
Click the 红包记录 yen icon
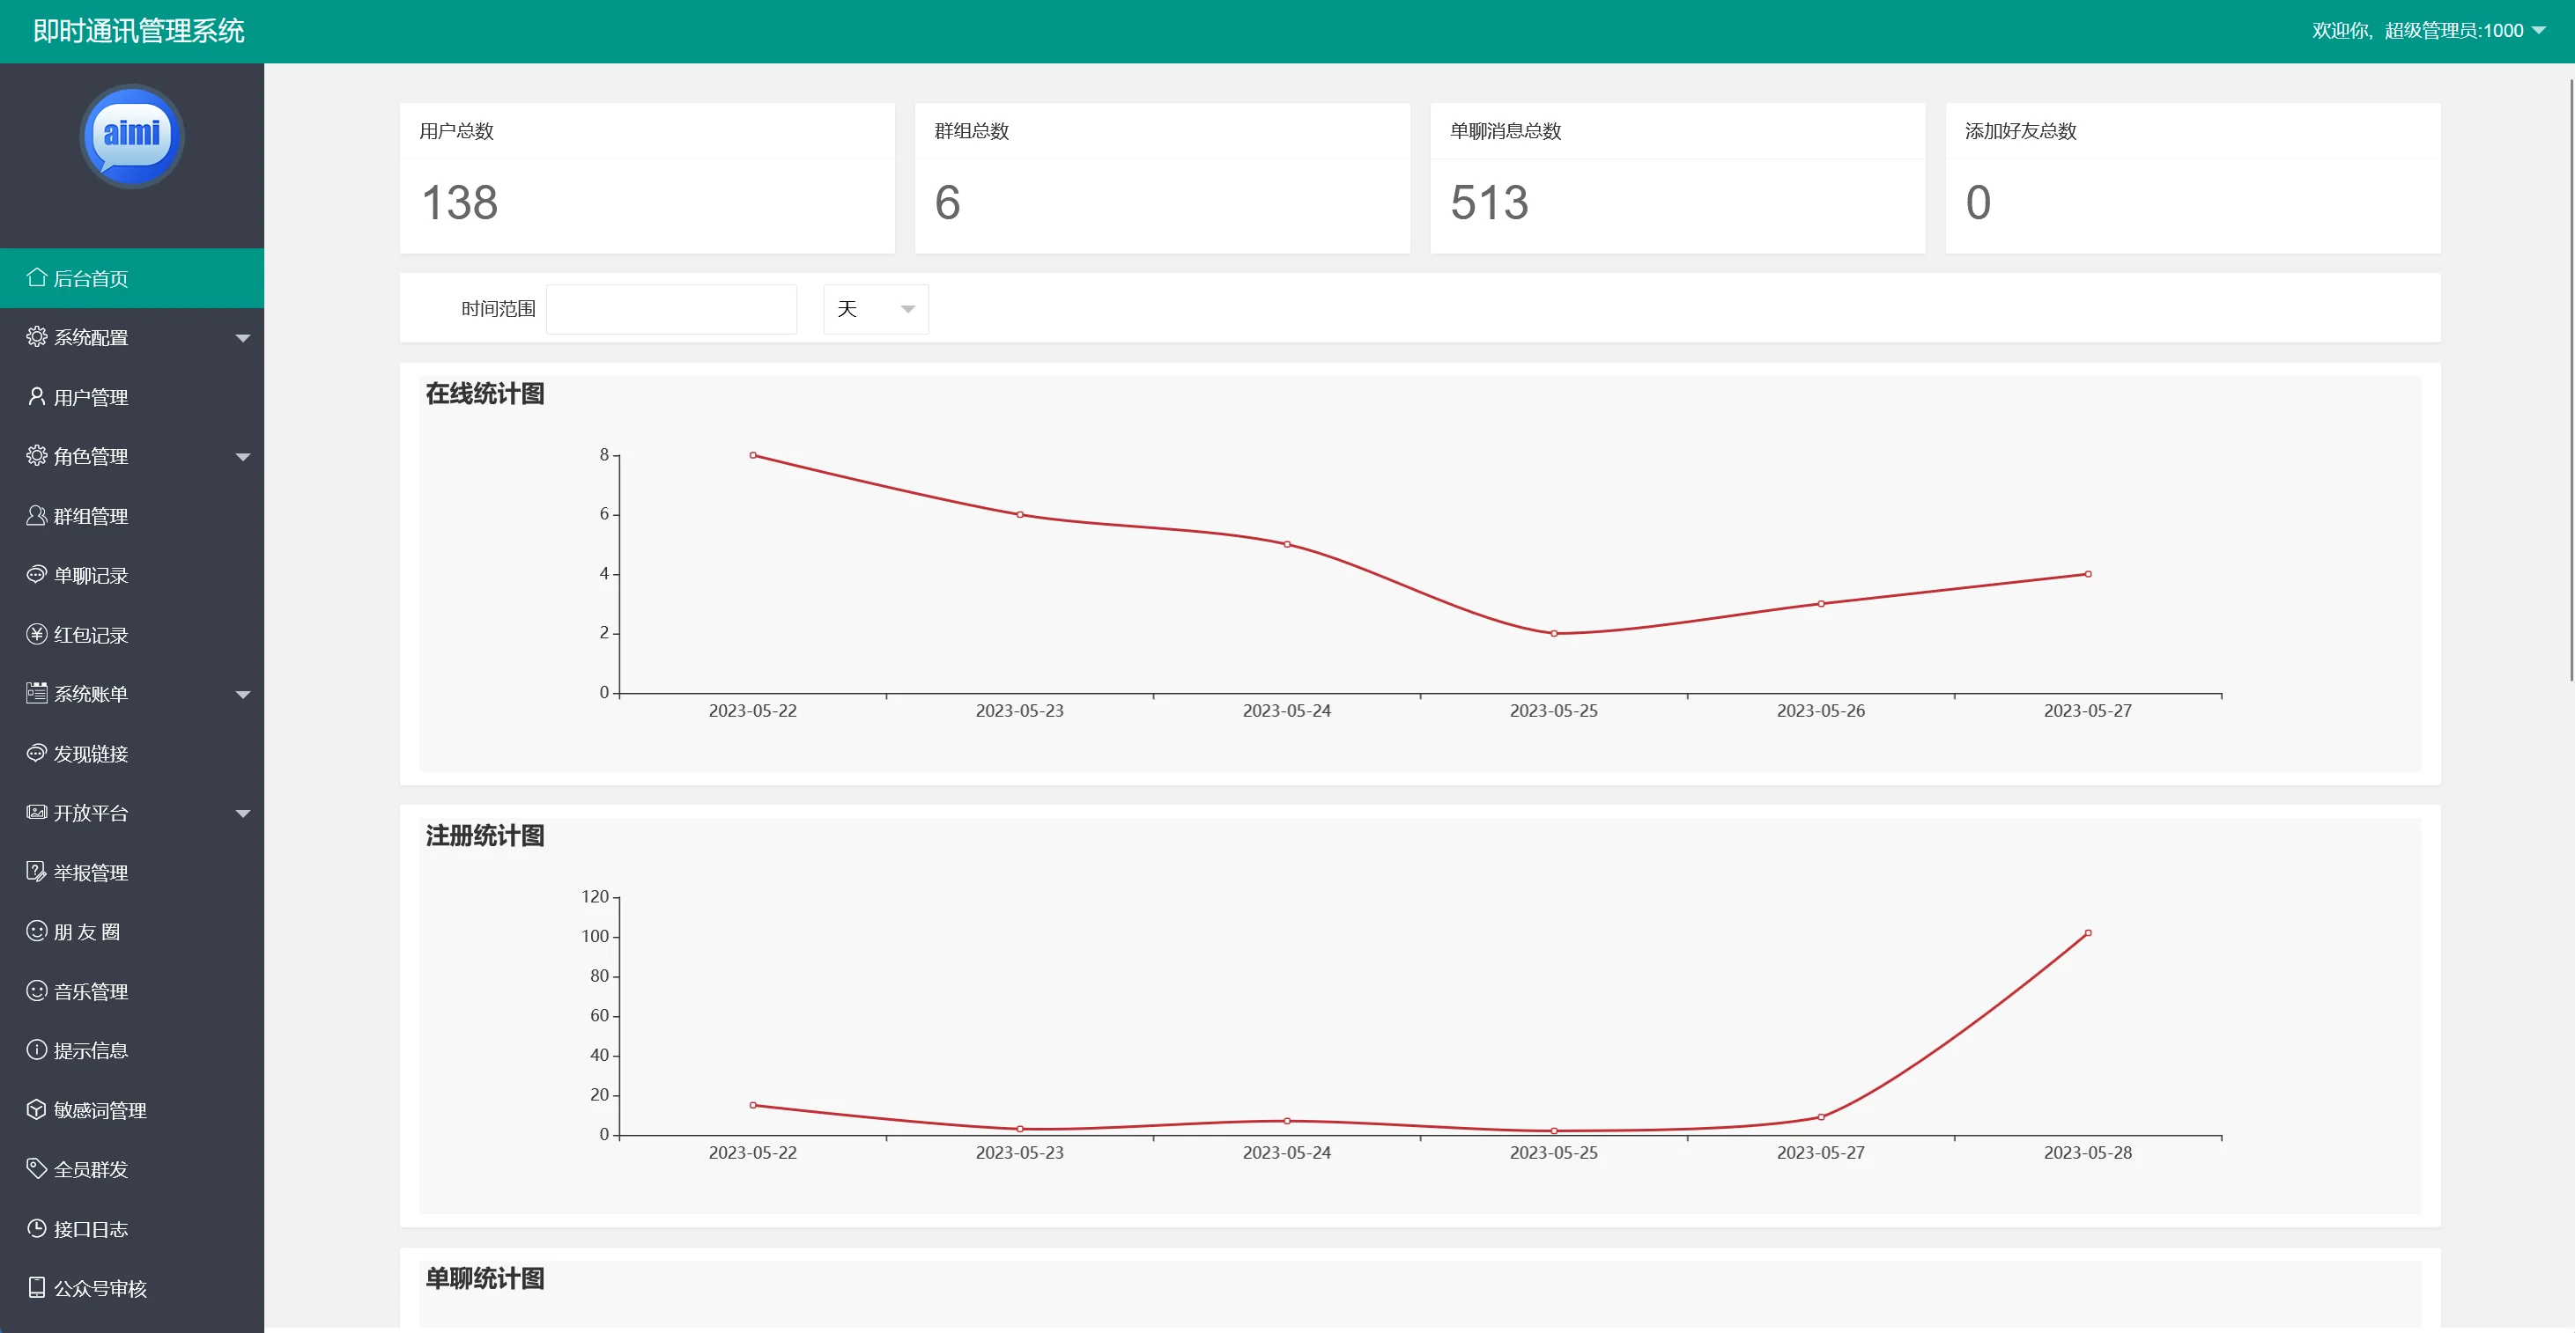click(x=37, y=634)
